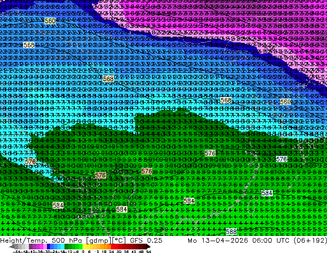Click the '500 hPa' level text
The image size is (327, 253).
click(x=67, y=241)
